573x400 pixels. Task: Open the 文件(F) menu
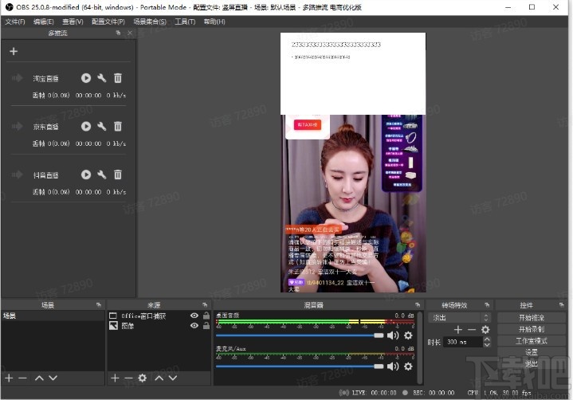(x=15, y=22)
